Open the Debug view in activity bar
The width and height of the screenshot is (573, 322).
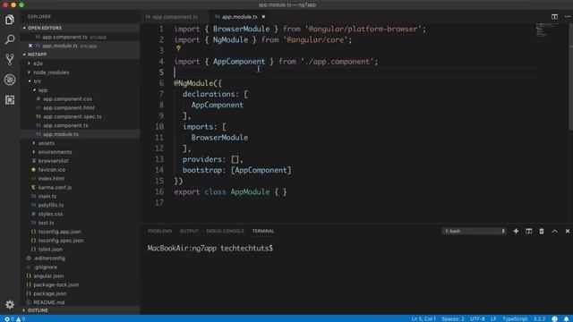click(x=10, y=80)
